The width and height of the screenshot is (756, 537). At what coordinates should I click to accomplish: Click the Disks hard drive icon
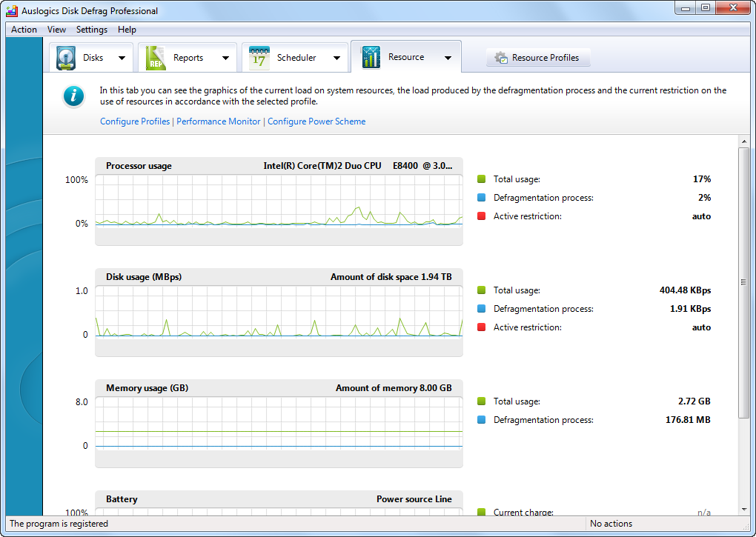pos(65,58)
